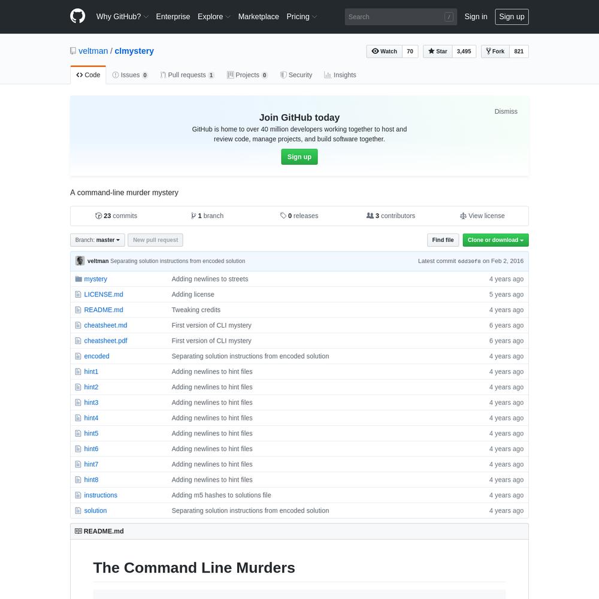Click the file icon next to hint8
599x599 pixels.
(x=78, y=479)
